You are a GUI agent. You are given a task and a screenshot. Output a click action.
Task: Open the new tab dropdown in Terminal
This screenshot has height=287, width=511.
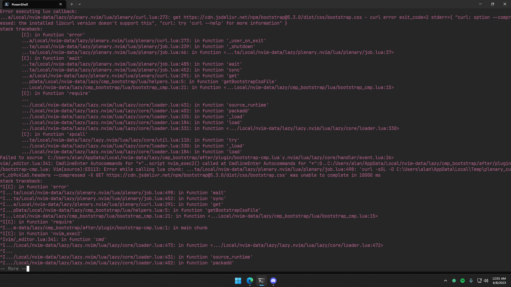coord(80,4)
